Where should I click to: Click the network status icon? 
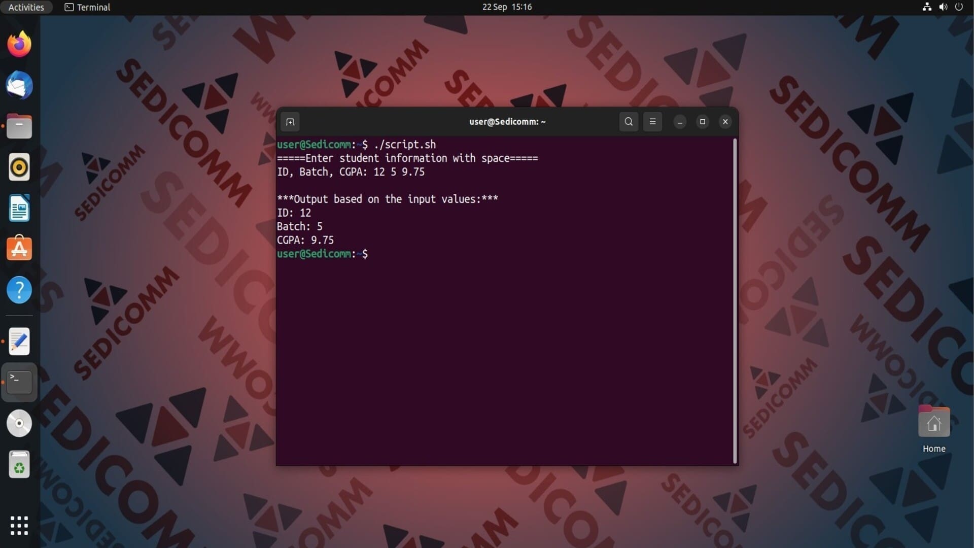point(927,7)
